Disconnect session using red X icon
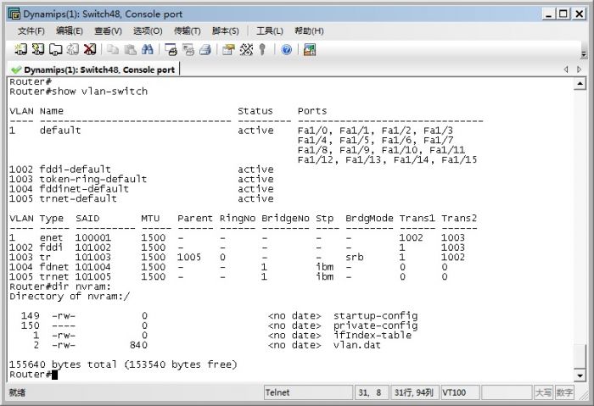The height and width of the screenshot is (406, 594). point(90,49)
